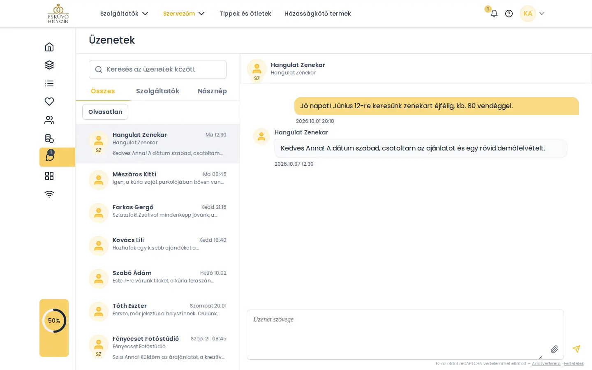Image resolution: width=592 pixels, height=370 pixels.
Task: Open Tippek és ötletek menu item
Action: pos(245,14)
